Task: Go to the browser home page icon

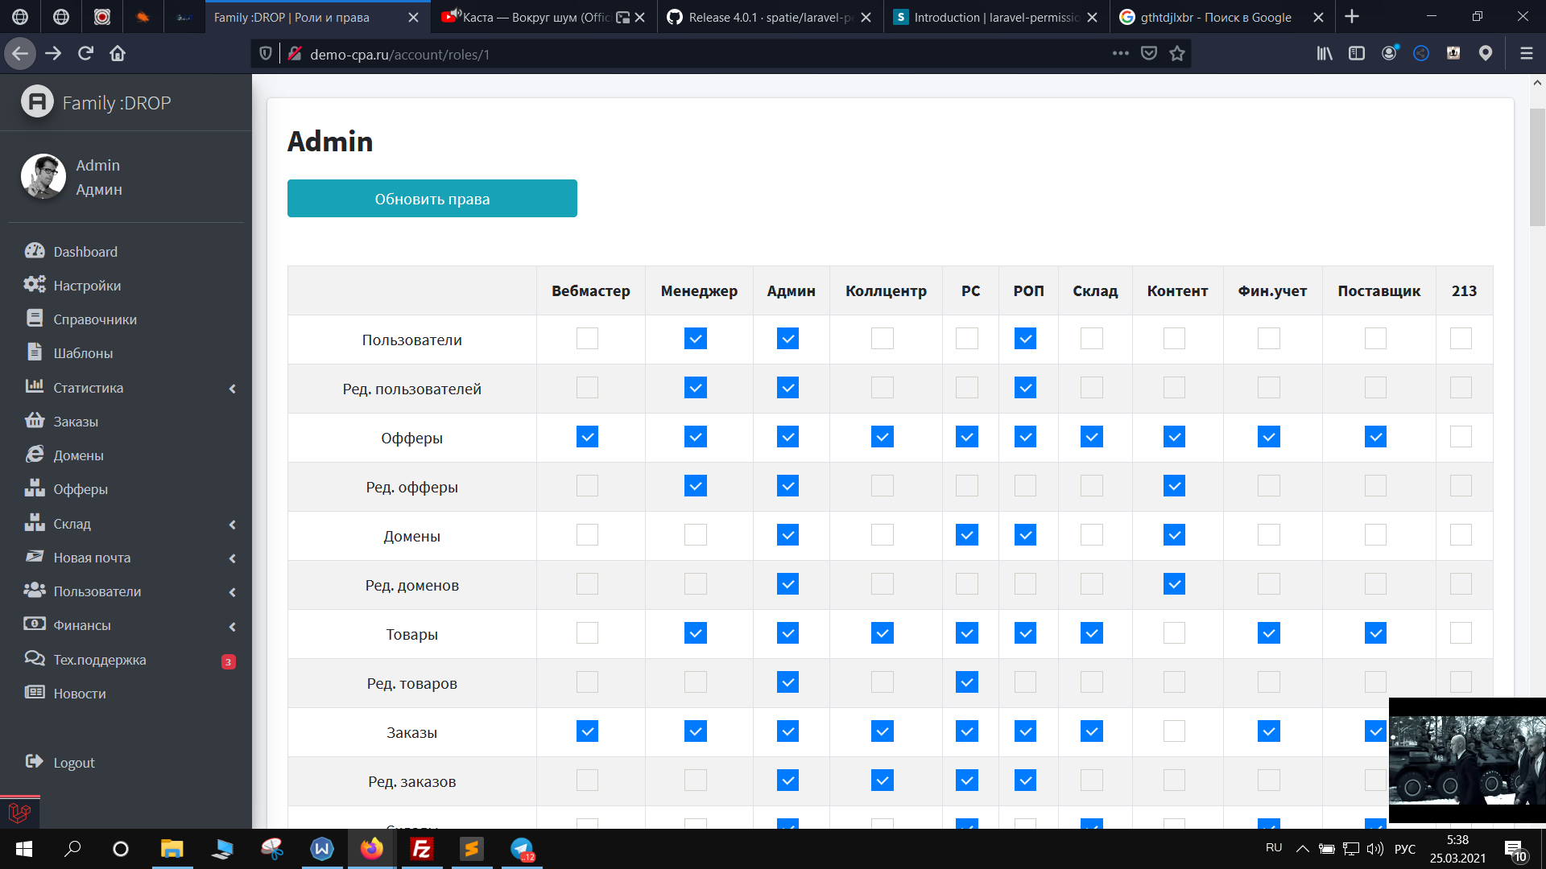Action: tap(118, 53)
